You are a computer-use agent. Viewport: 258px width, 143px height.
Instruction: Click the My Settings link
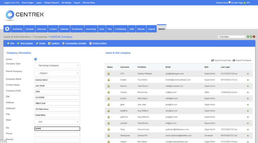point(66,3)
